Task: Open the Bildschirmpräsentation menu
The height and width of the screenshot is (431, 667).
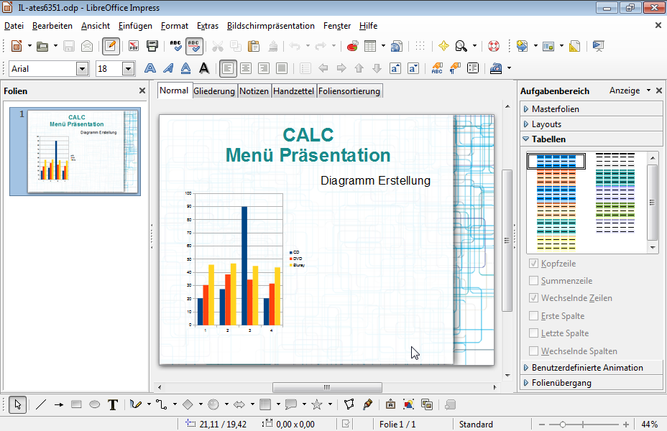Action: pos(270,26)
